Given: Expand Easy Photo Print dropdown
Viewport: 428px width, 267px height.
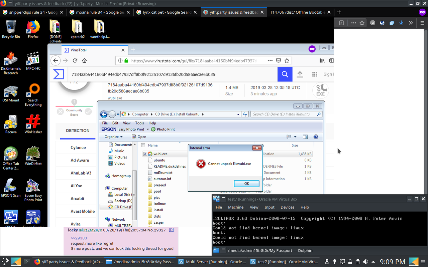Looking at the screenshot, I should (148, 129).
